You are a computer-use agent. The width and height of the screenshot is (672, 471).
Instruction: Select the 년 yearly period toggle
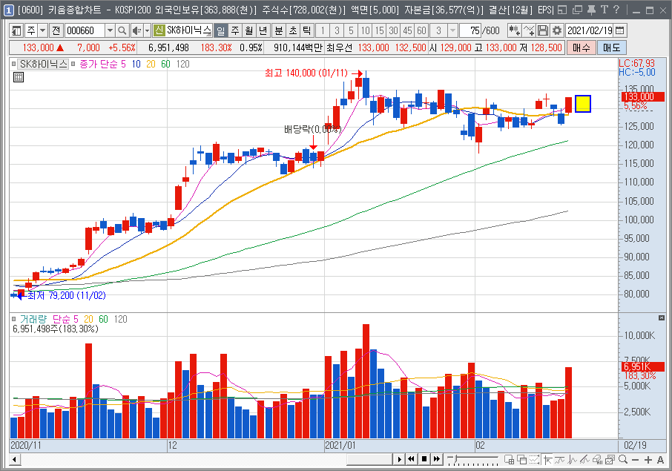[263, 30]
